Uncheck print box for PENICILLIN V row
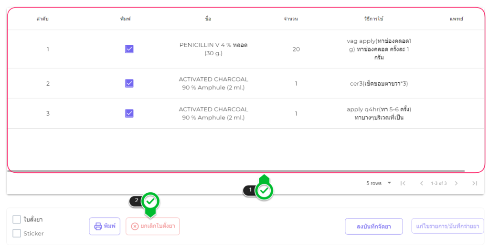The width and height of the screenshot is (489, 247). pos(129,49)
